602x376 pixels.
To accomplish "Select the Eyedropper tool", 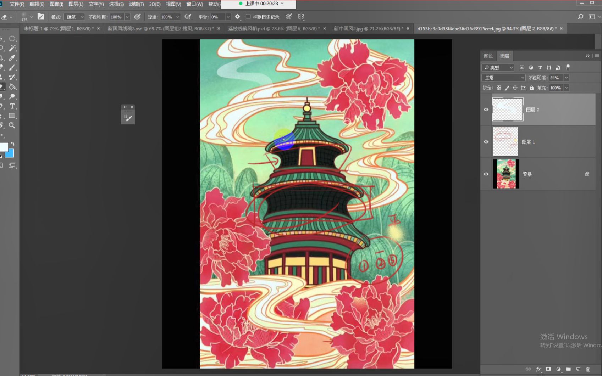I will click(x=12, y=58).
